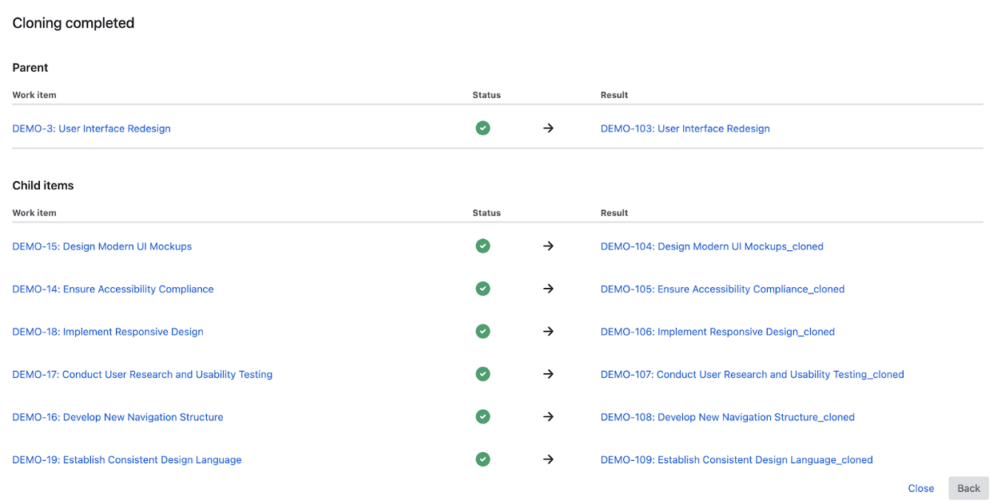Open DEMO-17 Conduct User Research work item

point(142,374)
